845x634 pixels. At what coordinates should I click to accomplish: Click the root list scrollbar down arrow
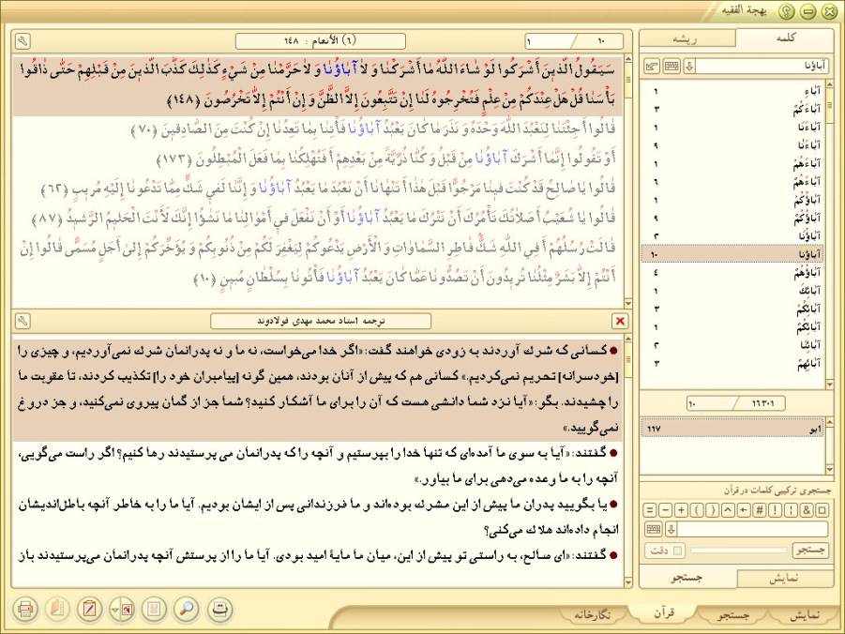[x=830, y=470]
